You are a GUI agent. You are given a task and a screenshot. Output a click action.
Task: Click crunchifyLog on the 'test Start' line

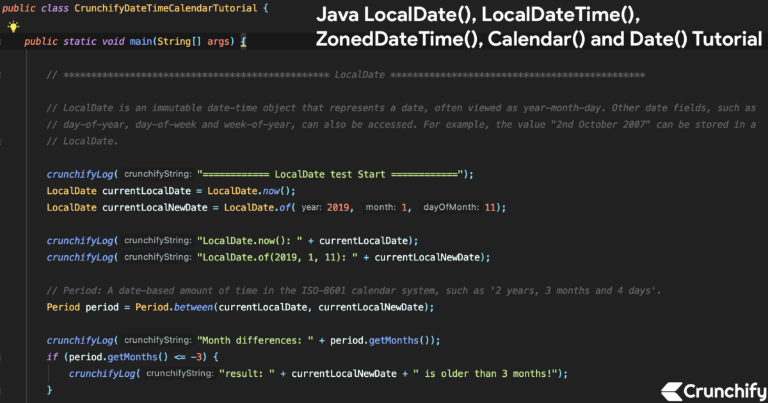pyautogui.click(x=80, y=174)
